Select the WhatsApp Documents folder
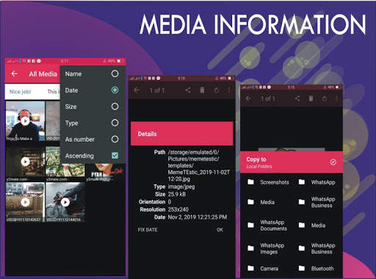Screen dimensions: 376x279 [267, 225]
